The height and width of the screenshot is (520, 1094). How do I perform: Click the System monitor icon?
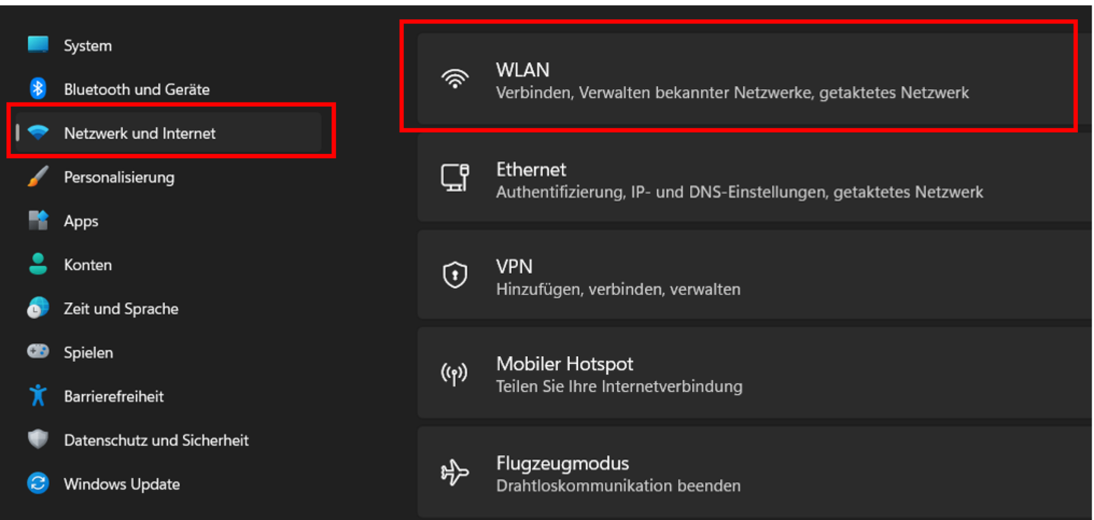click(x=38, y=45)
